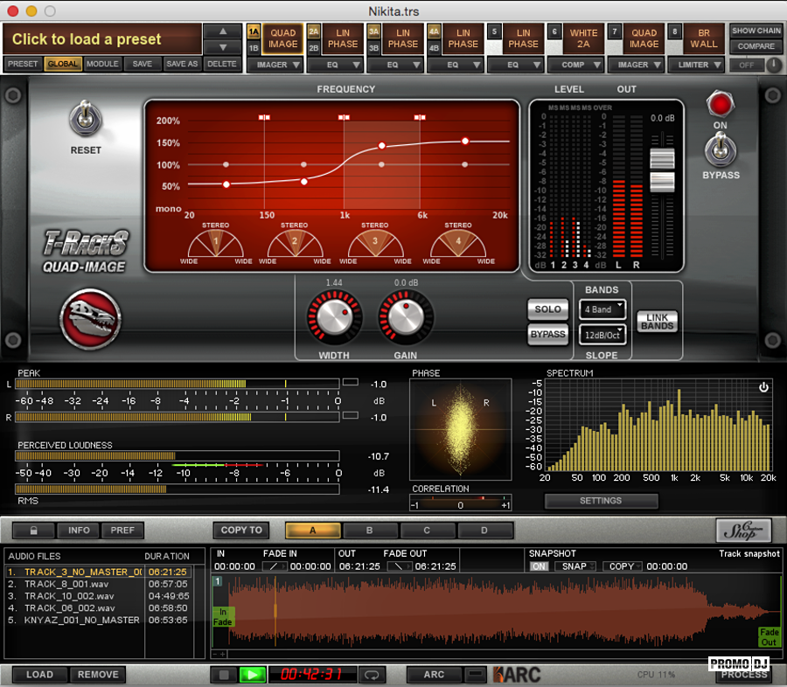The height and width of the screenshot is (687, 787).
Task: Switch to chain tab C
Action: coord(427,531)
